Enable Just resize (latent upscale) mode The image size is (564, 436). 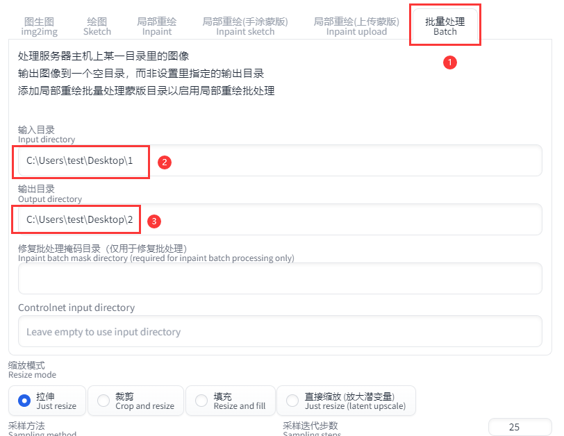[346, 401]
